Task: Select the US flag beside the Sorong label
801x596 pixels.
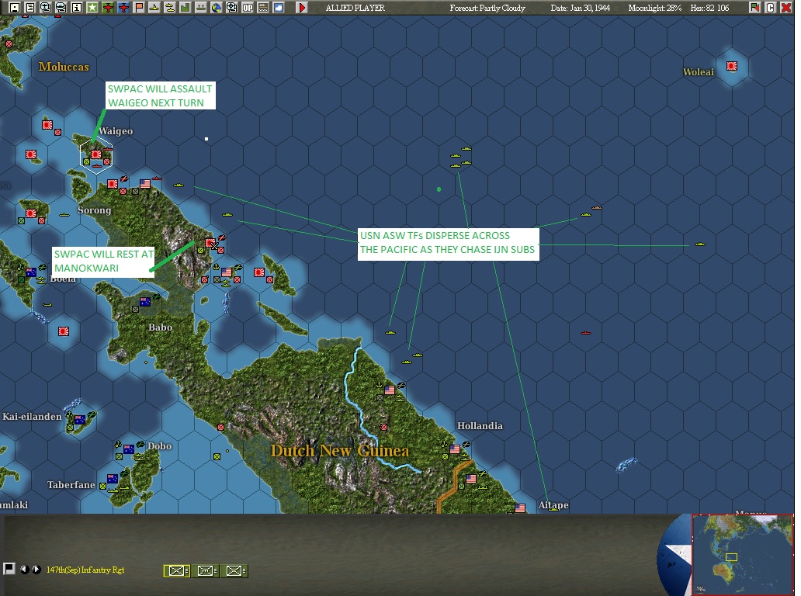Action: tap(145, 184)
